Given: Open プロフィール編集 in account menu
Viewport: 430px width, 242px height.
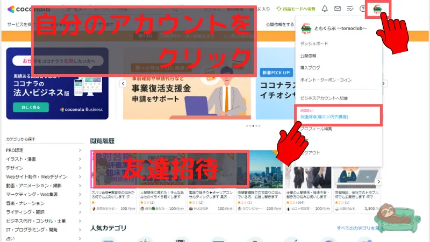Looking at the screenshot, I should (316, 129).
